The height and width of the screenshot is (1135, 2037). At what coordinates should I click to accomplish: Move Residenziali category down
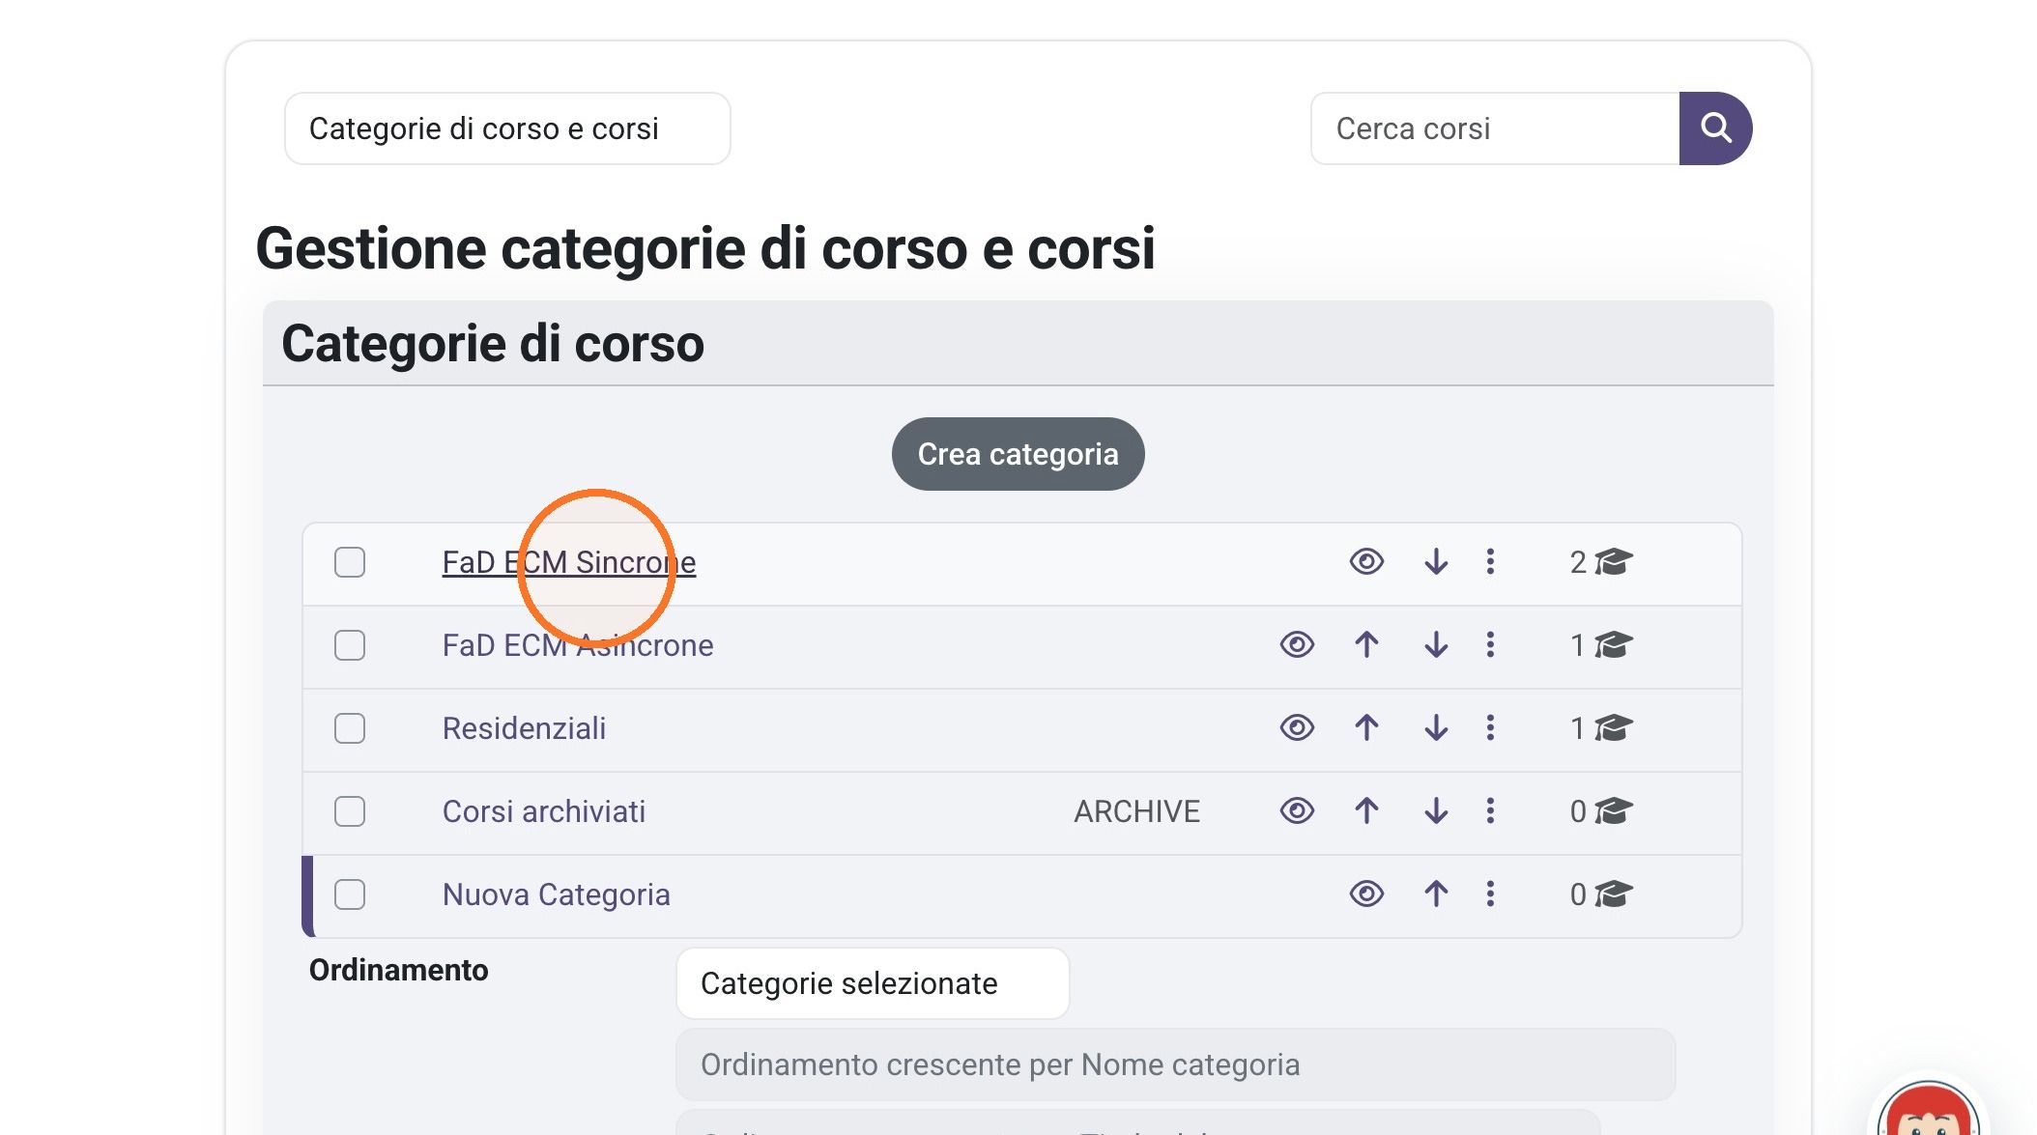(x=1436, y=728)
